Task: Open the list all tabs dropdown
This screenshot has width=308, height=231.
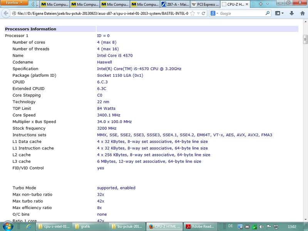Action: pos(268,4)
